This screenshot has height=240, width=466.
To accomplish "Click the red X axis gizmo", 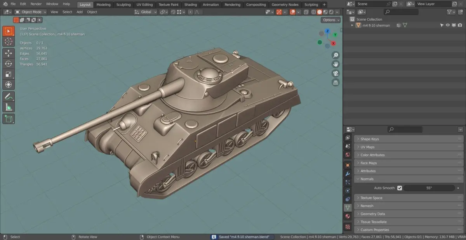I will point(334,44).
